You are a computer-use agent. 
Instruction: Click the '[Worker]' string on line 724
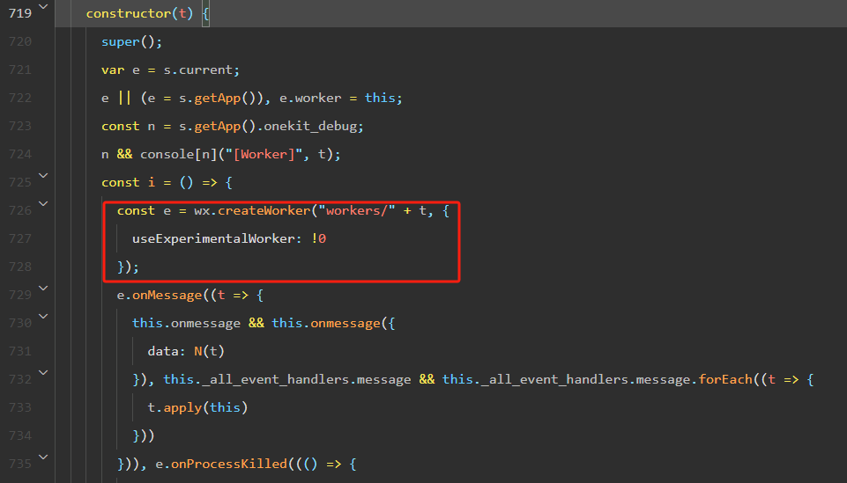(x=264, y=154)
